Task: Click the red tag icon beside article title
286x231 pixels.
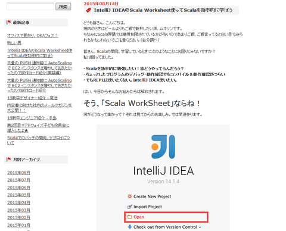Action: click(88, 10)
